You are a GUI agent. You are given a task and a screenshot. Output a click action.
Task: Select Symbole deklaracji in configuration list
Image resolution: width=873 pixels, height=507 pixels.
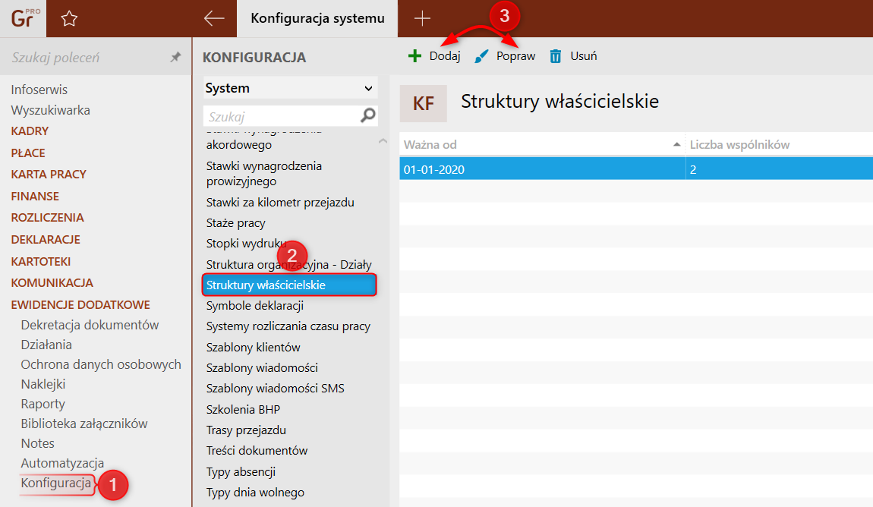point(255,306)
